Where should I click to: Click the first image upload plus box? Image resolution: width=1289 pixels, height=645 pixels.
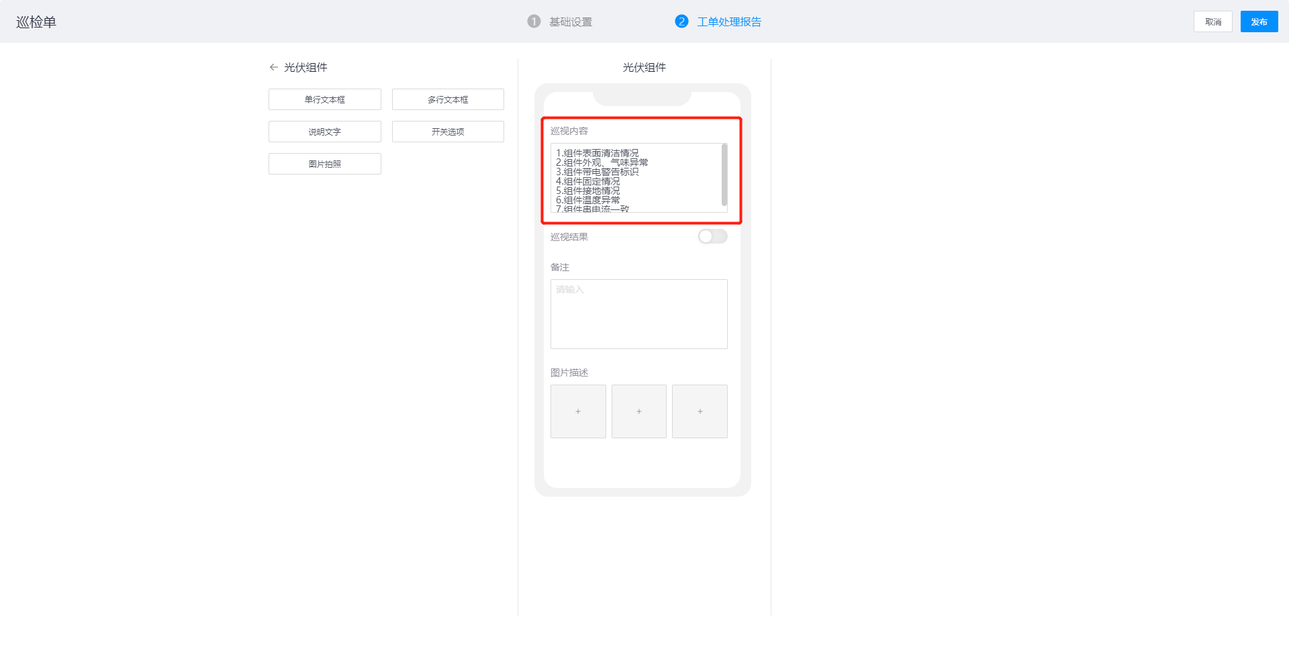point(578,411)
